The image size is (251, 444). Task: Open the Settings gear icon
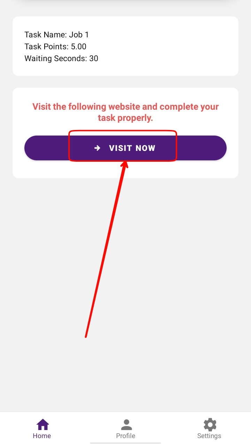(x=210, y=424)
